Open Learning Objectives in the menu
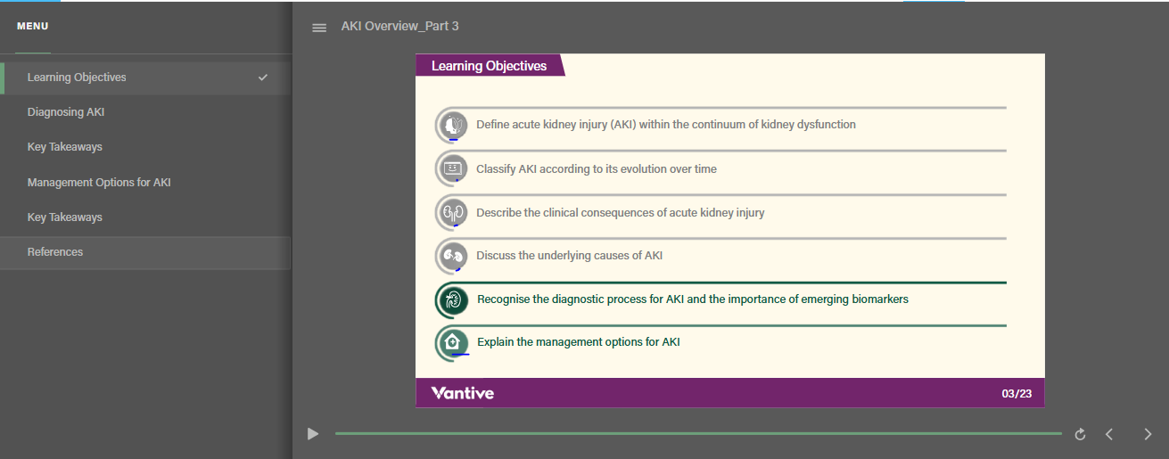This screenshot has height=459, width=1169. click(x=145, y=78)
